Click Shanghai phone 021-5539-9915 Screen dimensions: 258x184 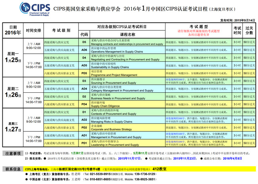click(x=100, y=174)
